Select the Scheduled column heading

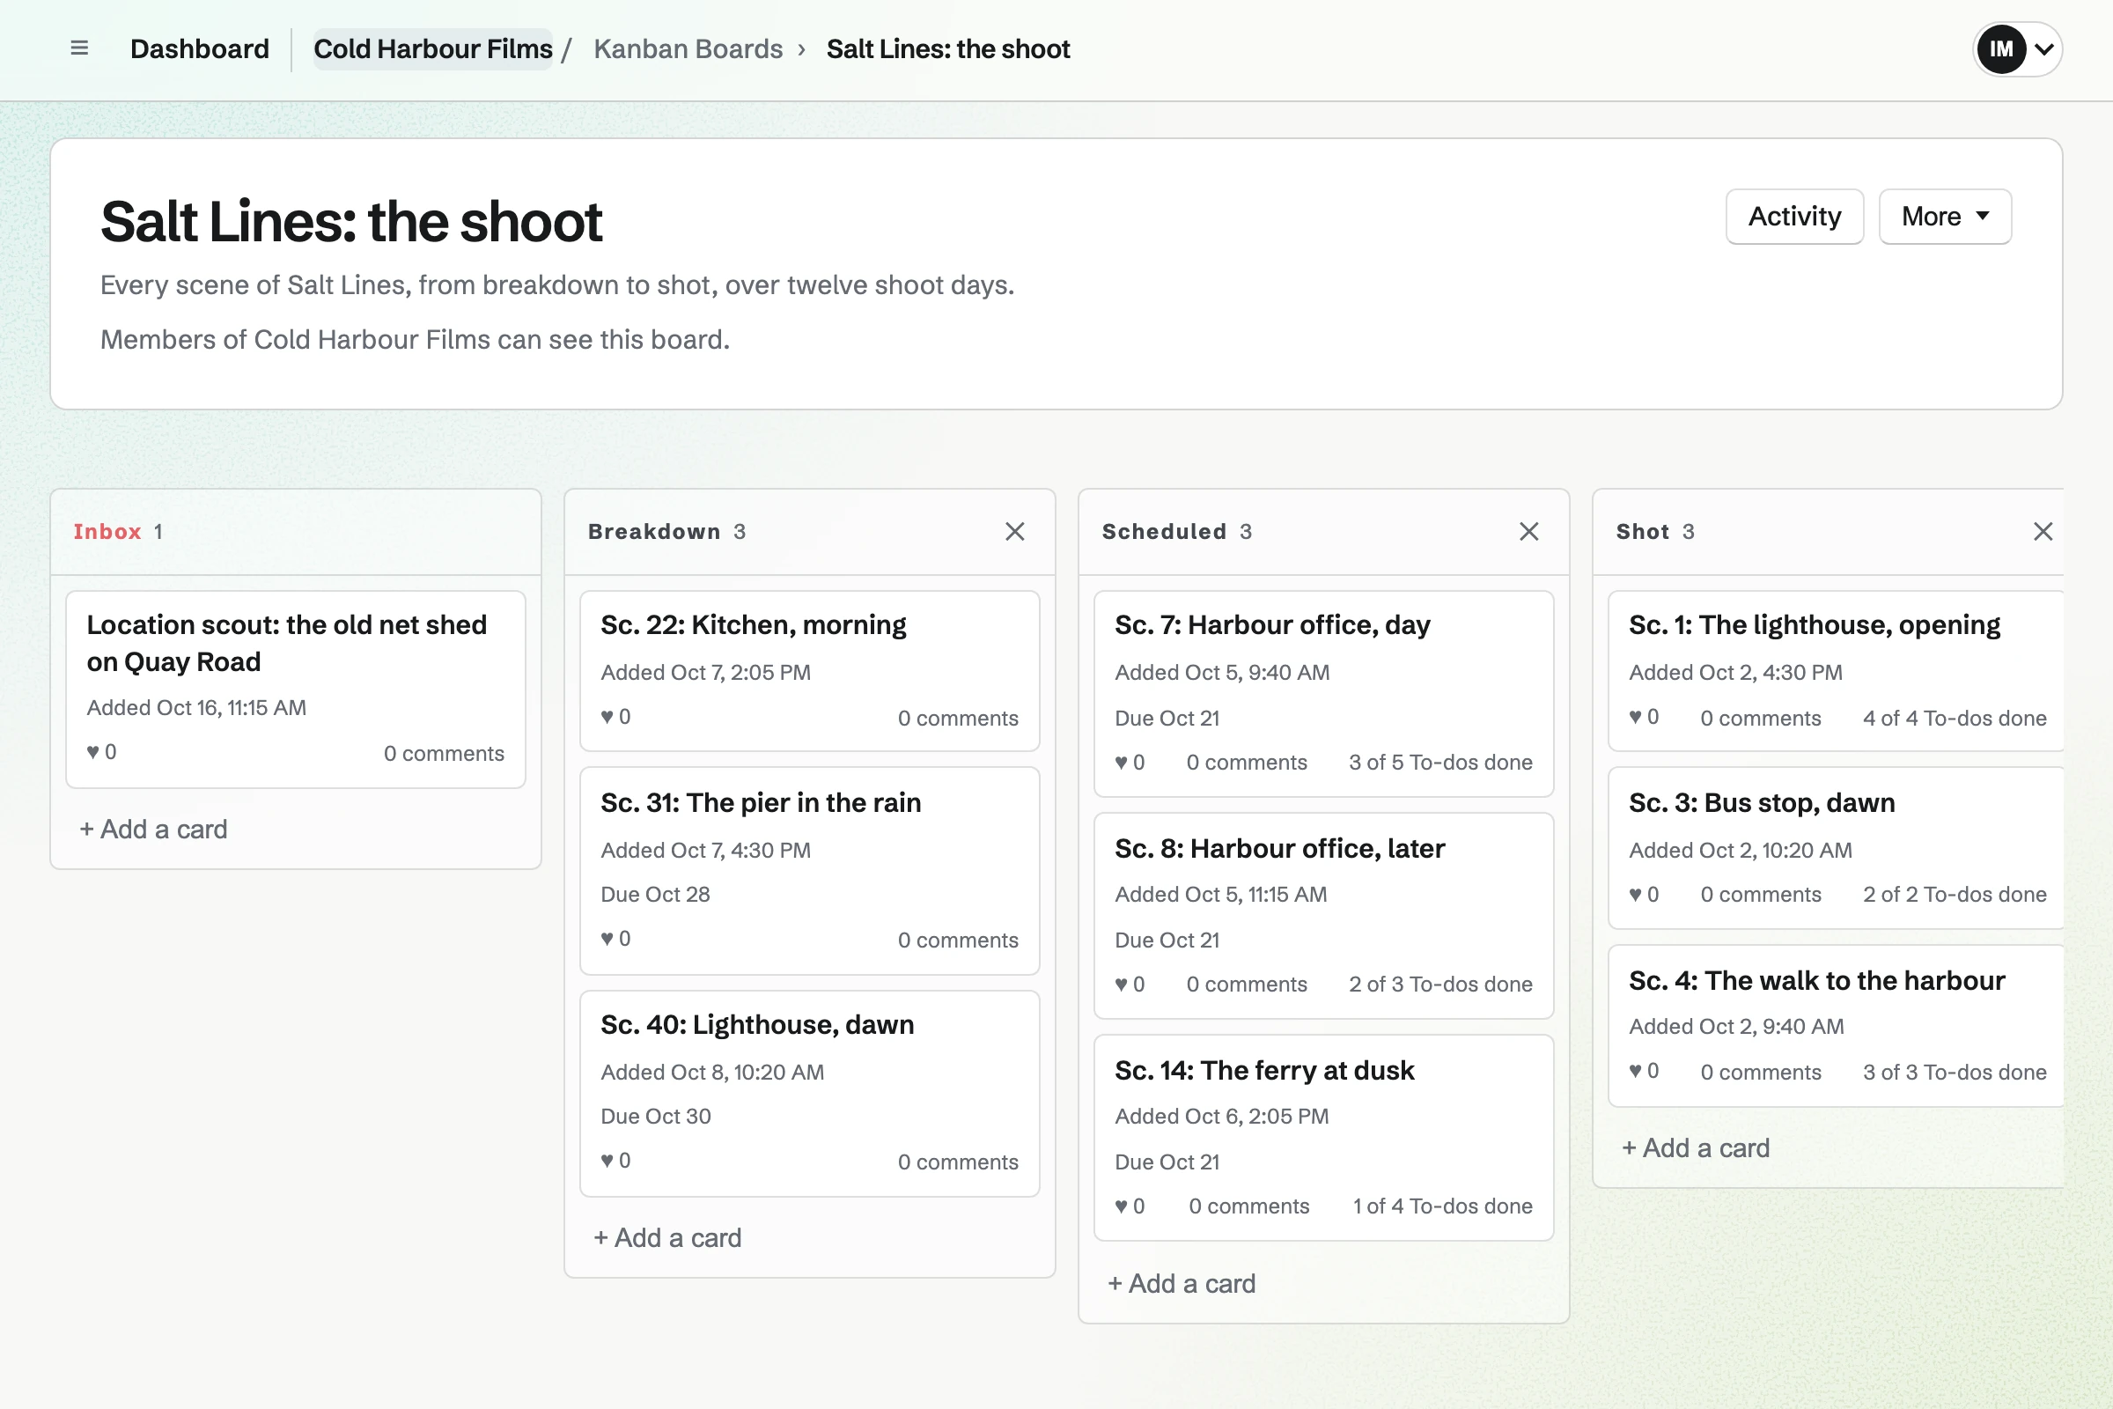(1163, 531)
